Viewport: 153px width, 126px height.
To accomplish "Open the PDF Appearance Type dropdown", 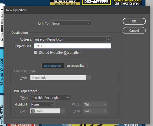I will coord(50,98).
